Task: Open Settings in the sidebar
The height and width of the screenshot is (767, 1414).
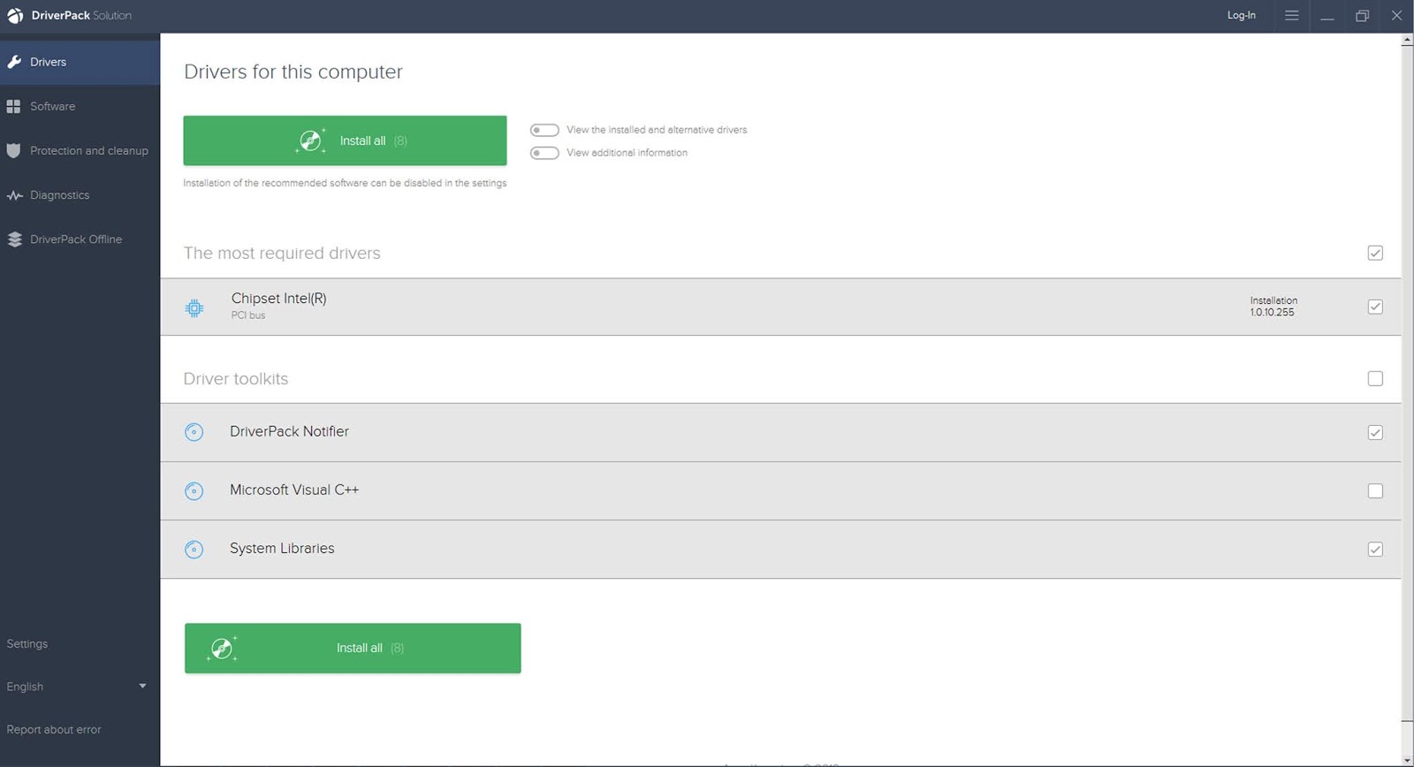Action: click(x=27, y=643)
